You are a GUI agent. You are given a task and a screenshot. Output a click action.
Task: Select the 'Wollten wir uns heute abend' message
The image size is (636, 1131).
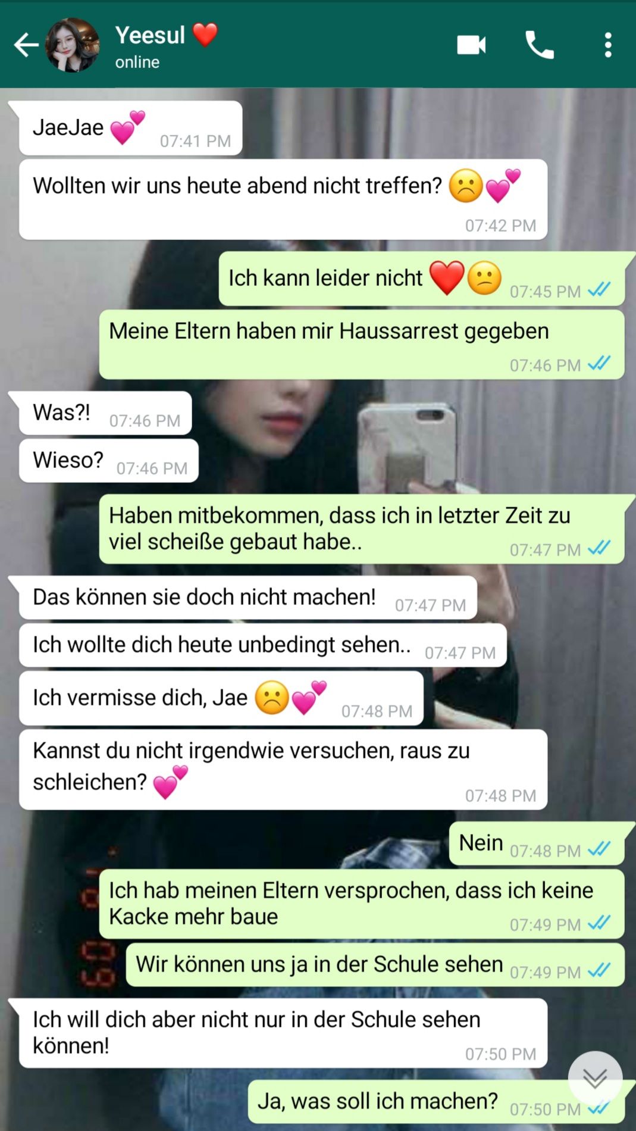(283, 199)
